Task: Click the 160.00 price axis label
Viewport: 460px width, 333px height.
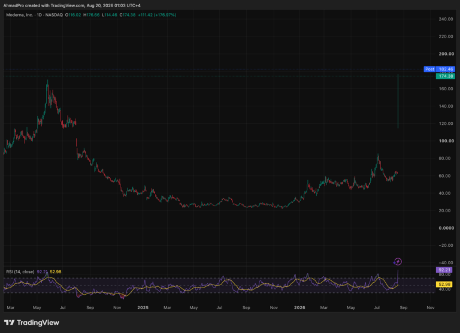Action: 446,88
